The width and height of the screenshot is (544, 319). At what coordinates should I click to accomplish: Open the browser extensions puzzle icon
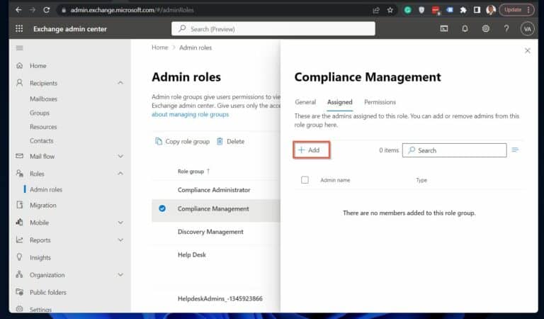[x=463, y=10]
